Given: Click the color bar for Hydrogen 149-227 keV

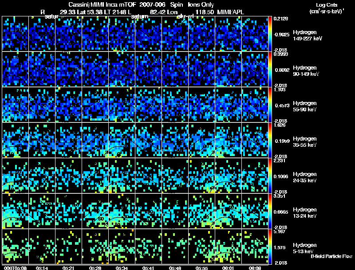Looking at the screenshot, I should pyautogui.click(x=270, y=34).
